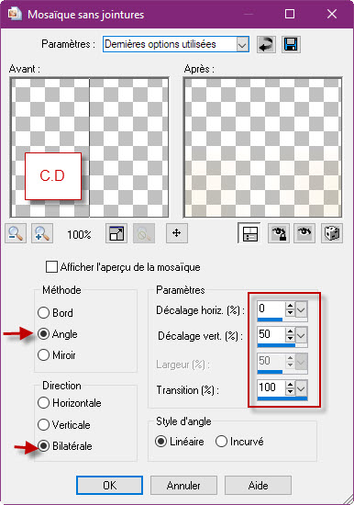The width and height of the screenshot is (354, 505).
Task: Click the auto proof lock eye icon
Action: [x=279, y=233]
